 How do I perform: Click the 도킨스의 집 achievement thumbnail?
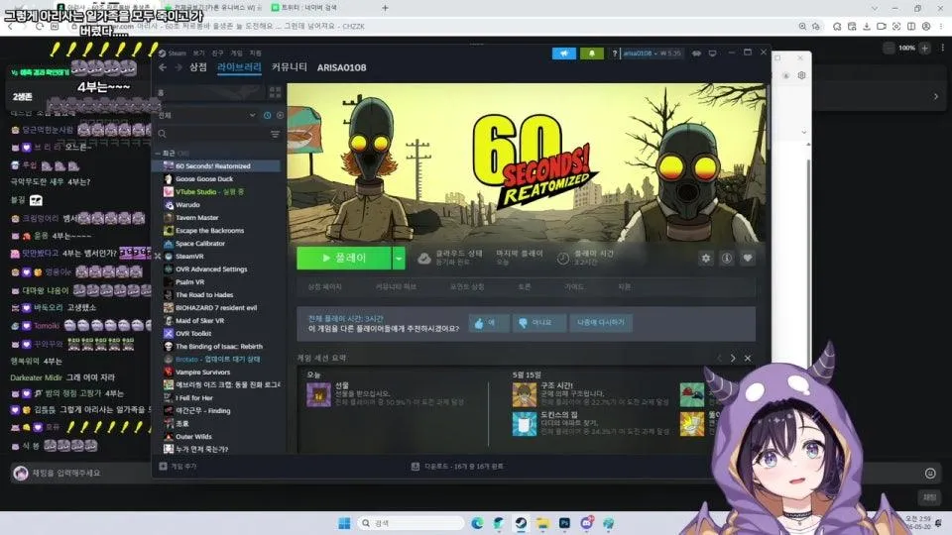click(x=524, y=424)
